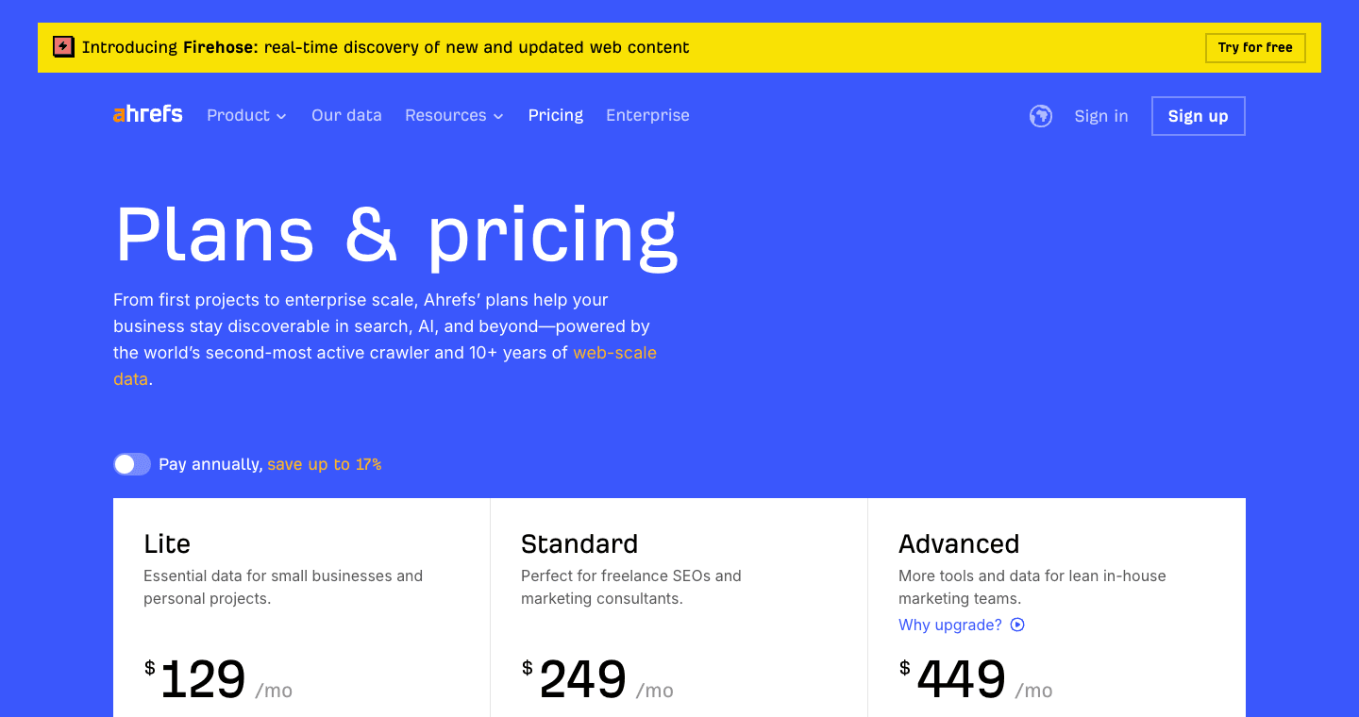Select the globe icon in the header
Screen dimensions: 1359x717
click(x=1041, y=115)
